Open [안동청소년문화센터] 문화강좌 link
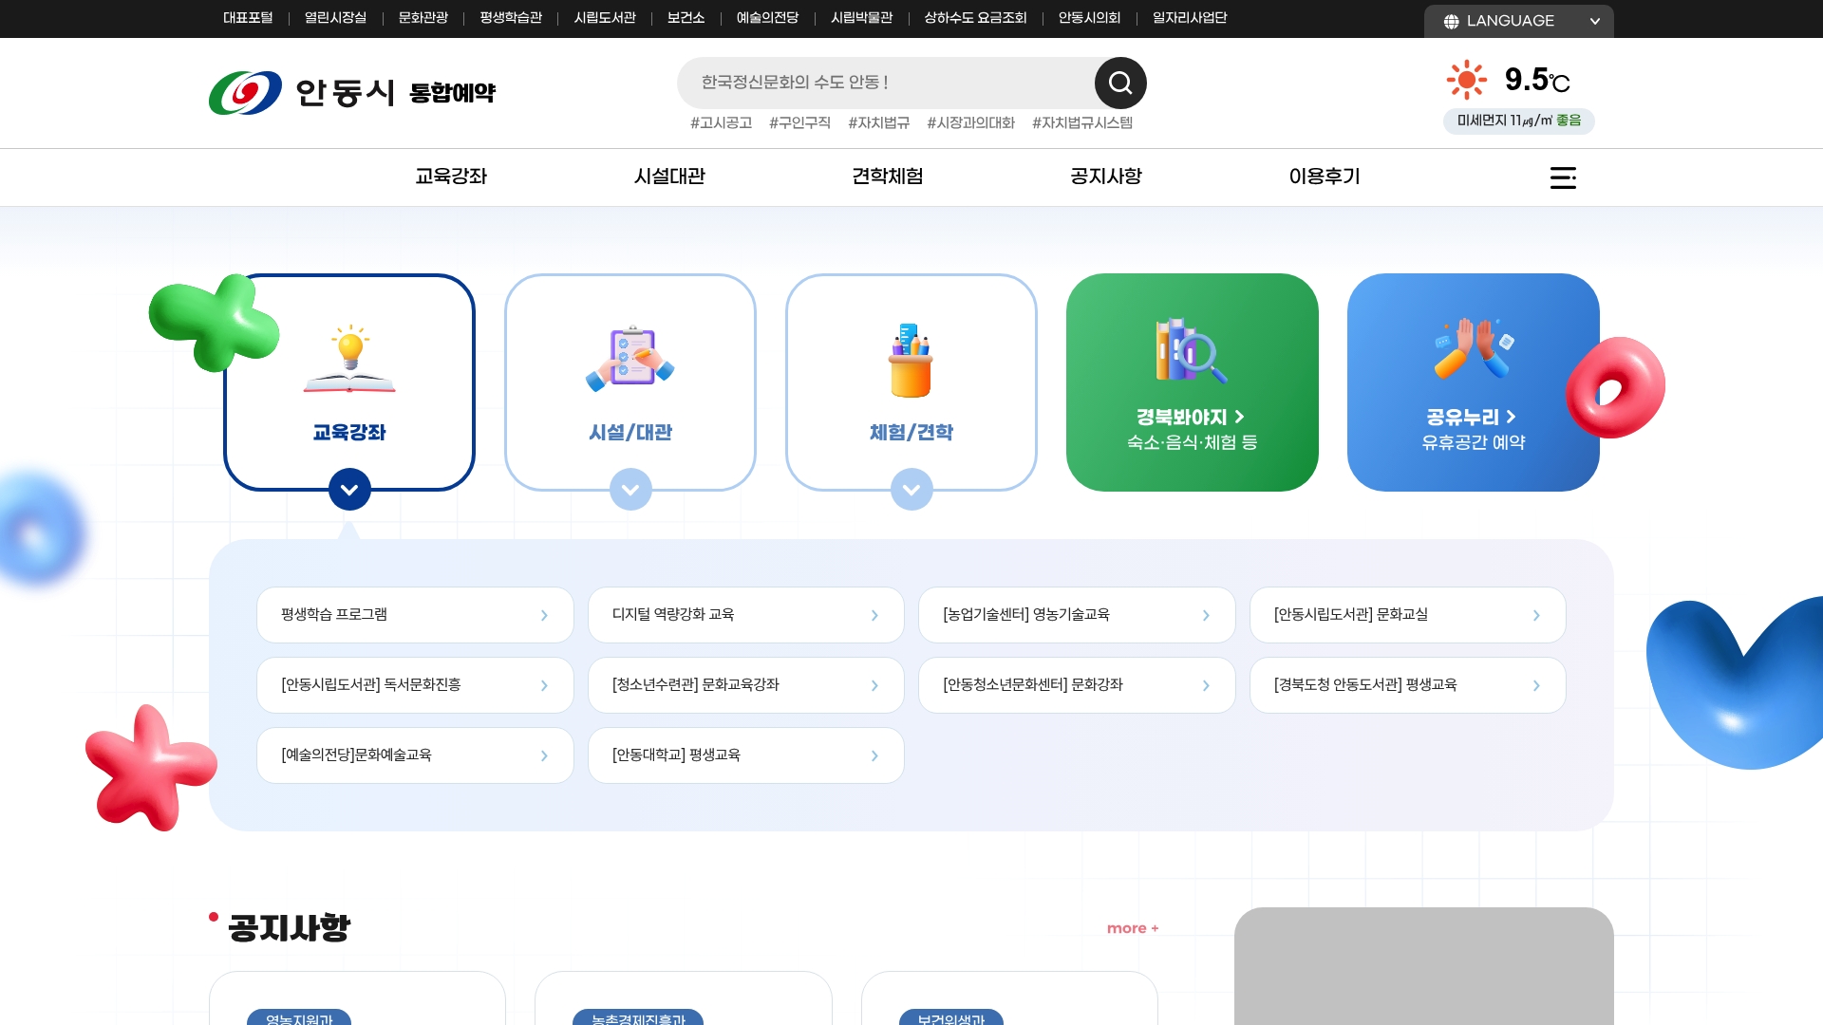The image size is (1823, 1025). tap(1077, 685)
